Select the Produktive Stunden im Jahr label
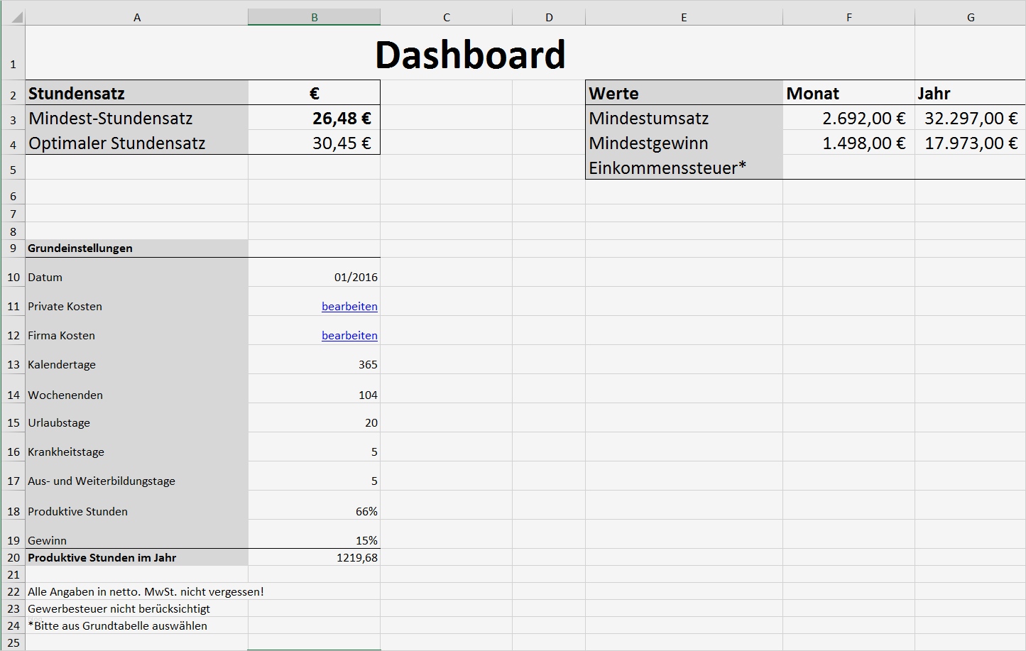The image size is (1026, 651). coord(137,557)
